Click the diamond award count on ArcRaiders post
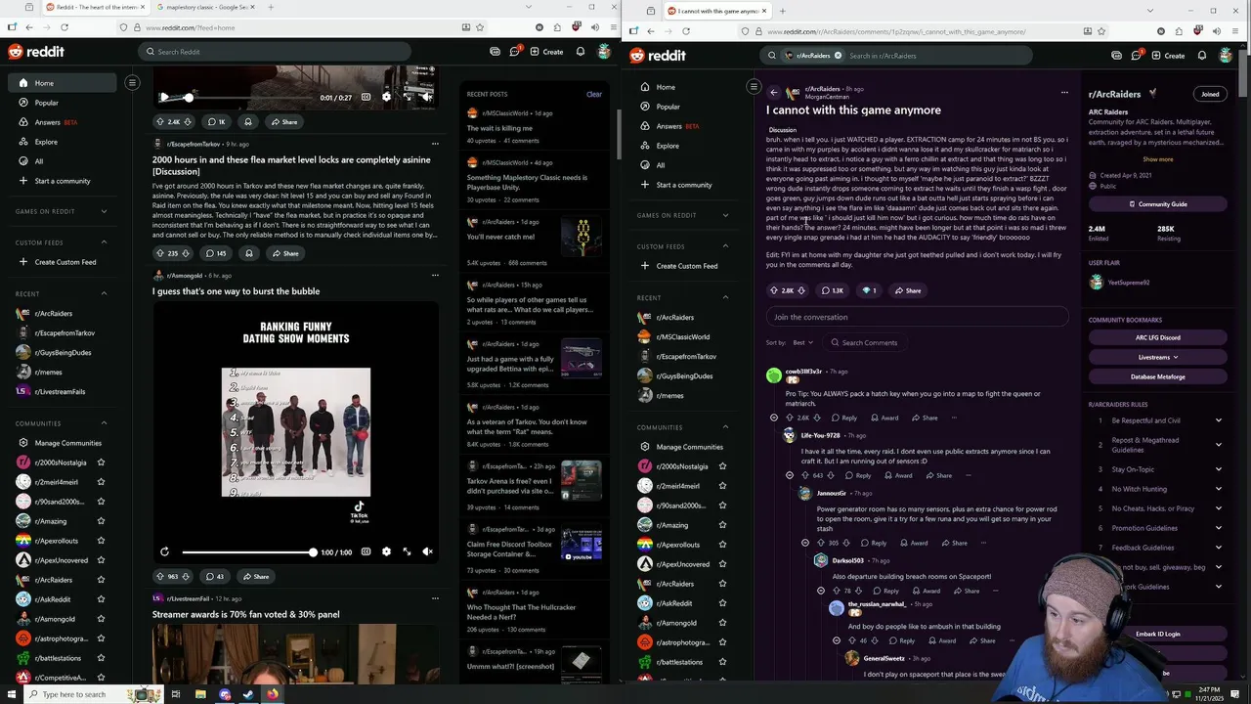 868,290
